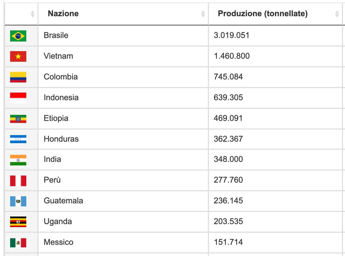Click the Mexico flag icon
The height and width of the screenshot is (256, 345).
point(18,243)
